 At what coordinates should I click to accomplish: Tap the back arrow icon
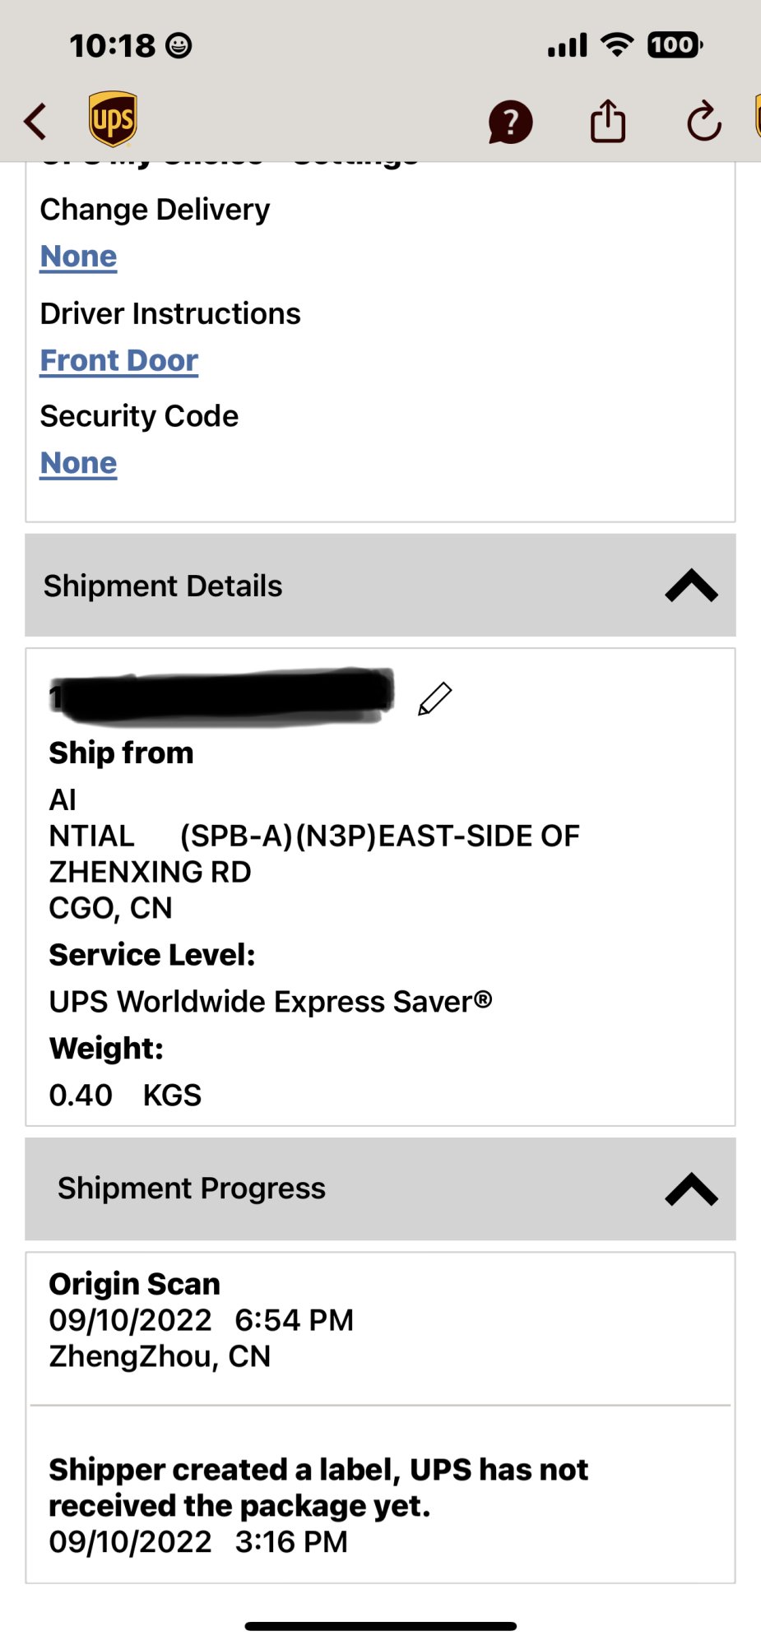point(35,122)
